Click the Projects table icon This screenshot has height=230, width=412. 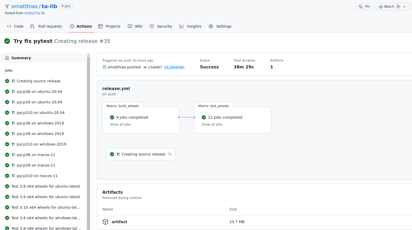click(x=100, y=26)
